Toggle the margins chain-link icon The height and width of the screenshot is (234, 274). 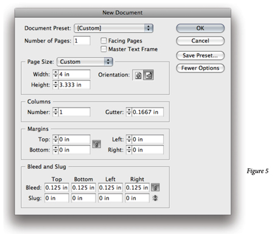[97, 144]
